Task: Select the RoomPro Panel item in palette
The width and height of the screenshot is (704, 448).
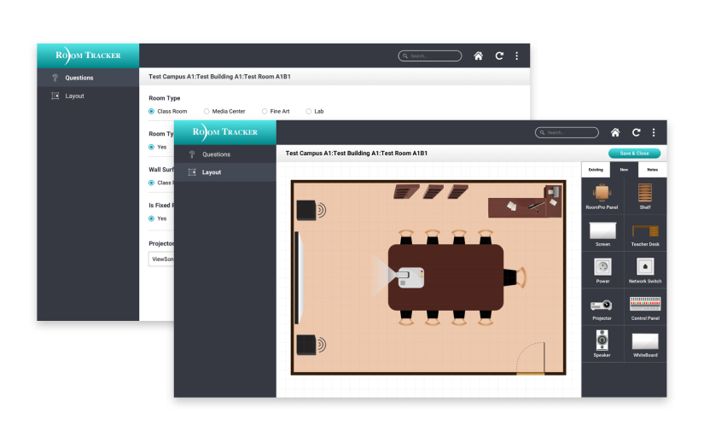Action: pyautogui.click(x=602, y=196)
